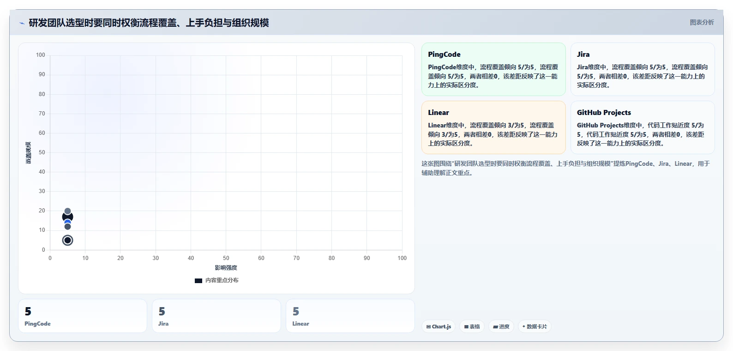Image resolution: width=733 pixels, height=351 pixels.
Task: Open the Jira description card
Action: [x=643, y=69]
